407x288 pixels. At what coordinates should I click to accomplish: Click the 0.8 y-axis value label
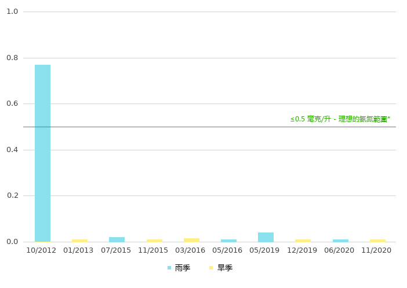point(12,58)
